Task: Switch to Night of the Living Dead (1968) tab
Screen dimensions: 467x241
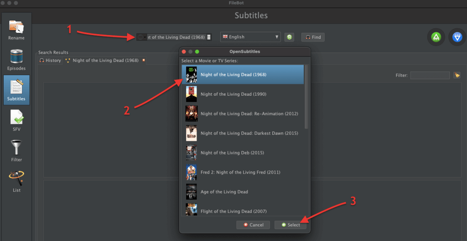Action: 105,61
